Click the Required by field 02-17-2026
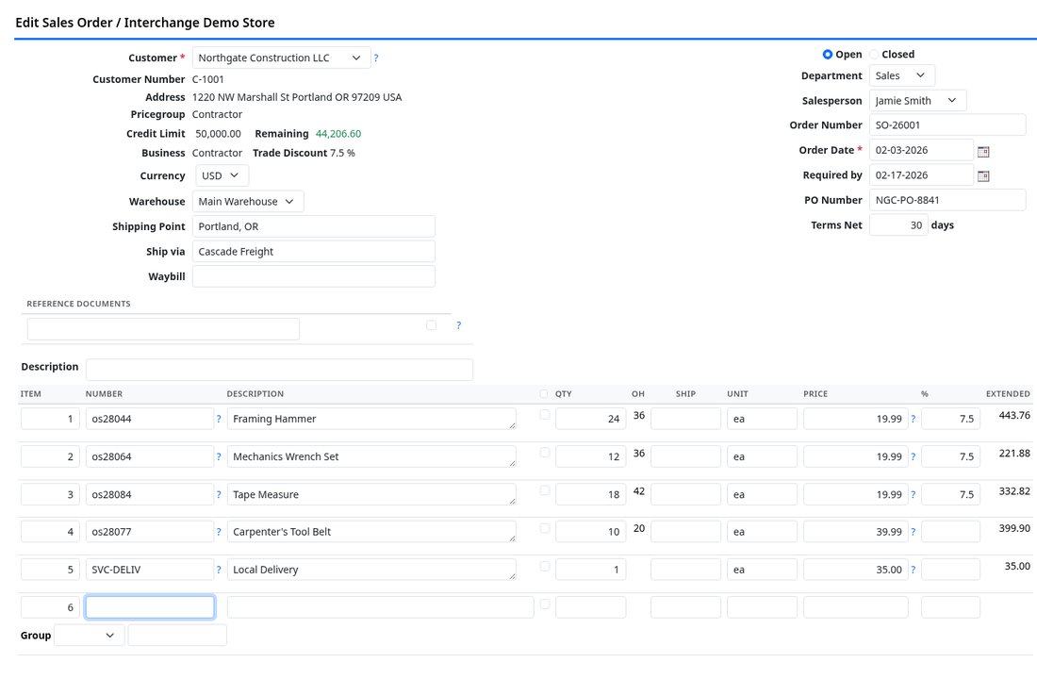 point(921,175)
